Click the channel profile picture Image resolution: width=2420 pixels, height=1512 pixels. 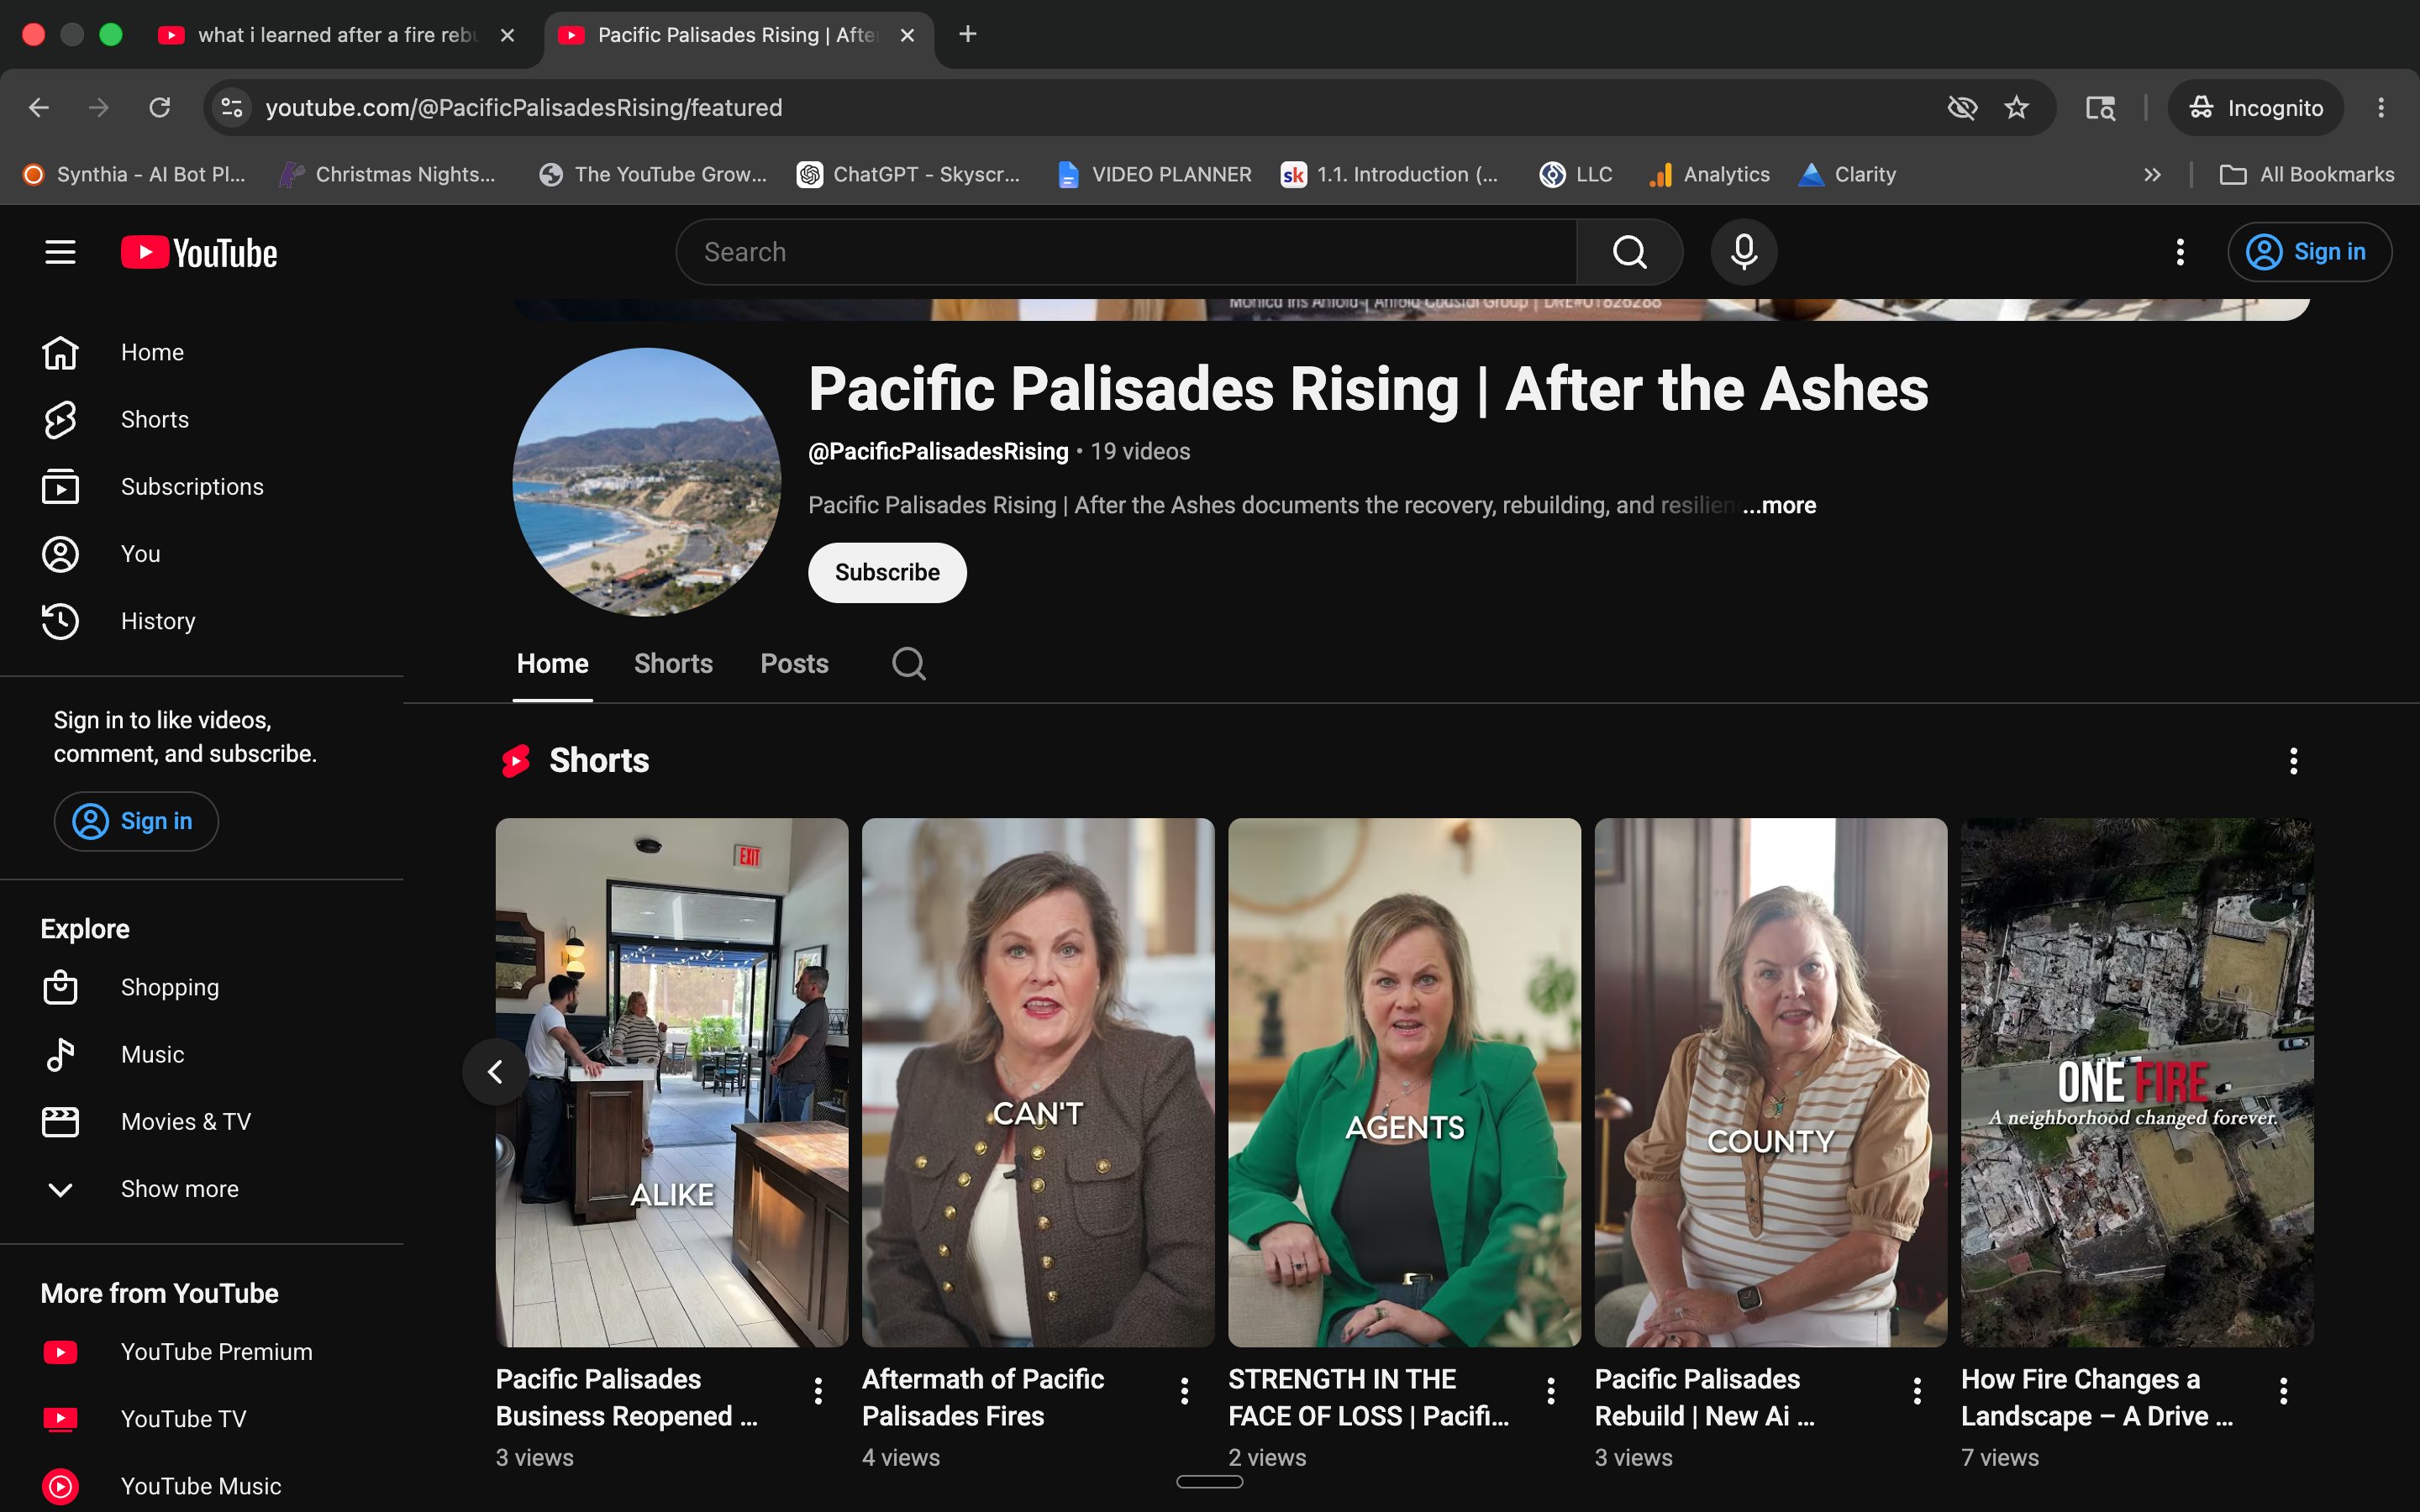coord(647,482)
